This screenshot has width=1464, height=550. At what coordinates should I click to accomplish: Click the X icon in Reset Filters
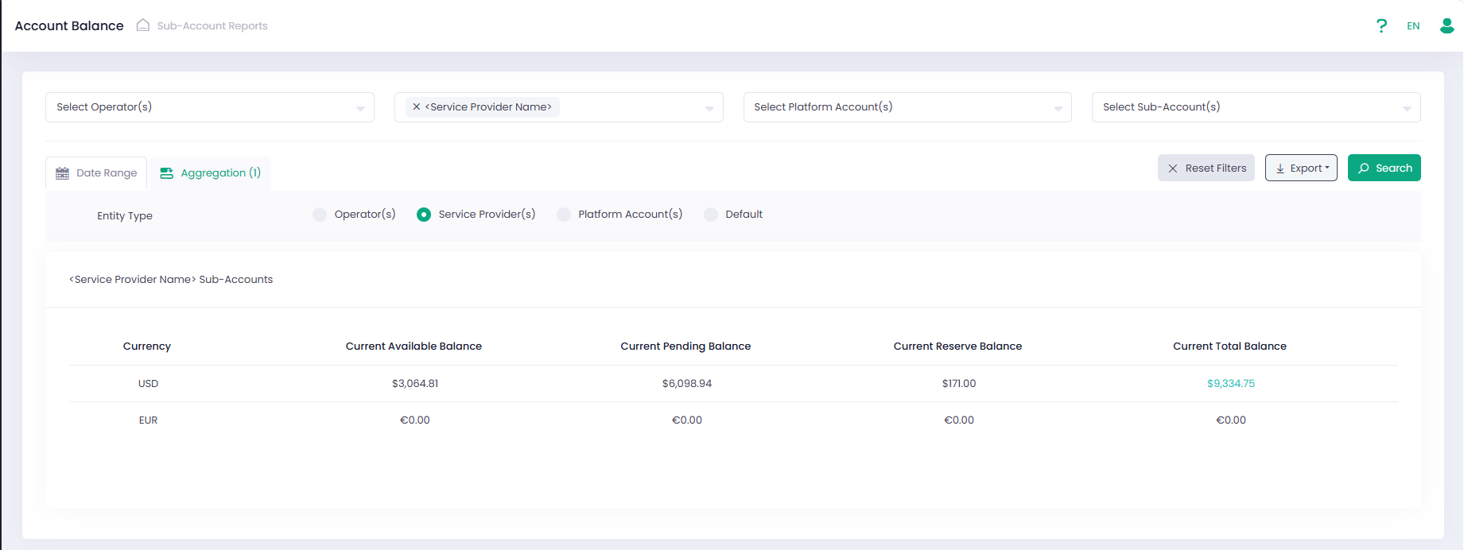pyautogui.click(x=1172, y=168)
